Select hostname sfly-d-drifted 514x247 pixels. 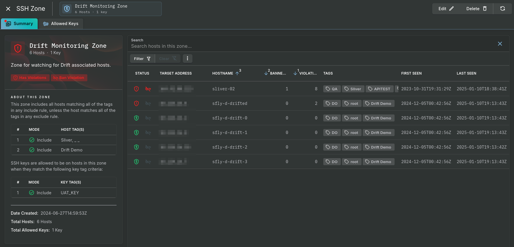pyautogui.click(x=230, y=103)
